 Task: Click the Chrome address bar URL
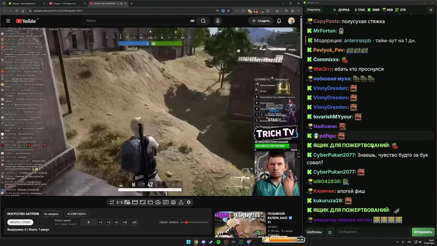point(58,11)
